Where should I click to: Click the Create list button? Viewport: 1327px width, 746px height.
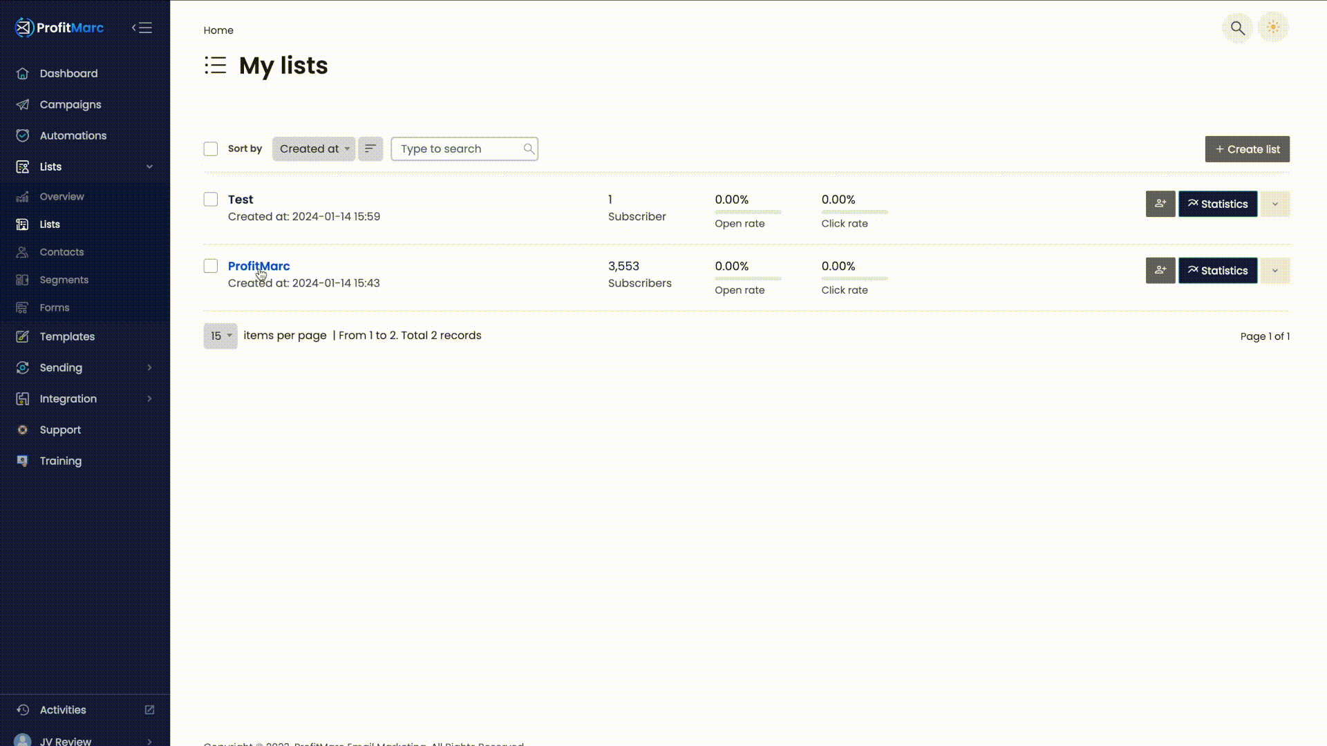point(1247,149)
